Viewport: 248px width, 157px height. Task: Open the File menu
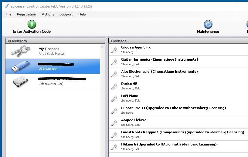8,14
